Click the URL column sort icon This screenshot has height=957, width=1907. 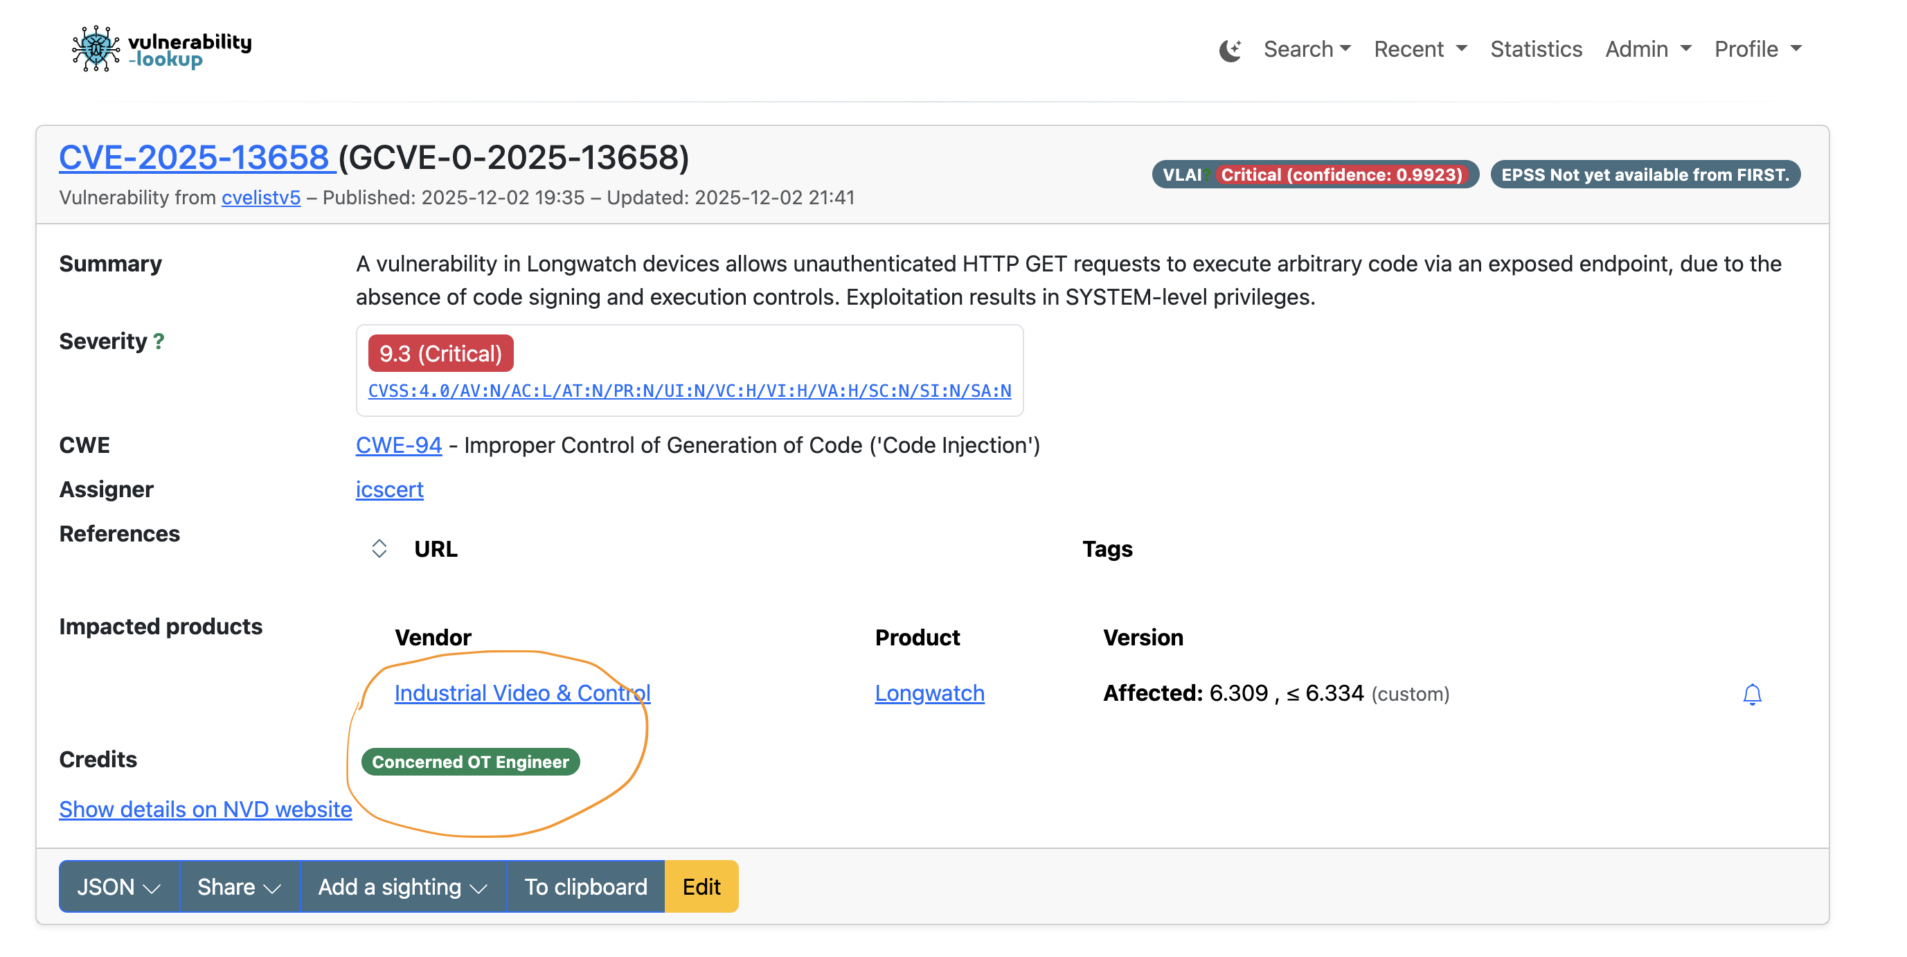click(x=379, y=548)
